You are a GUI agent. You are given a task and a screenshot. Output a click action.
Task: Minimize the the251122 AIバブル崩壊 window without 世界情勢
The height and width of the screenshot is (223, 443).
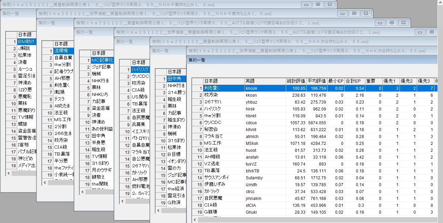click(380, 23)
